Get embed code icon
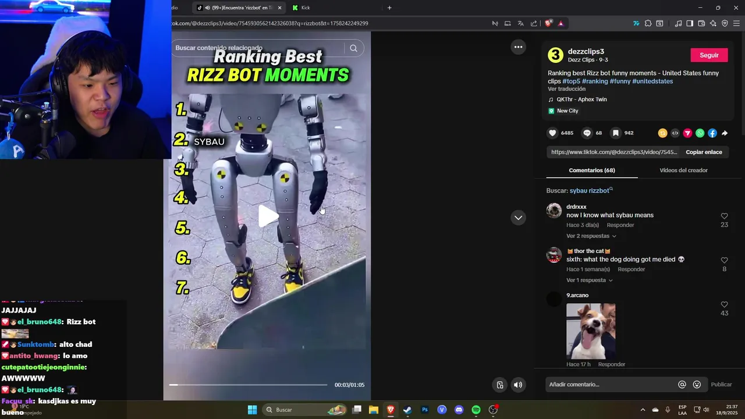This screenshot has height=419, width=745. 675,133
